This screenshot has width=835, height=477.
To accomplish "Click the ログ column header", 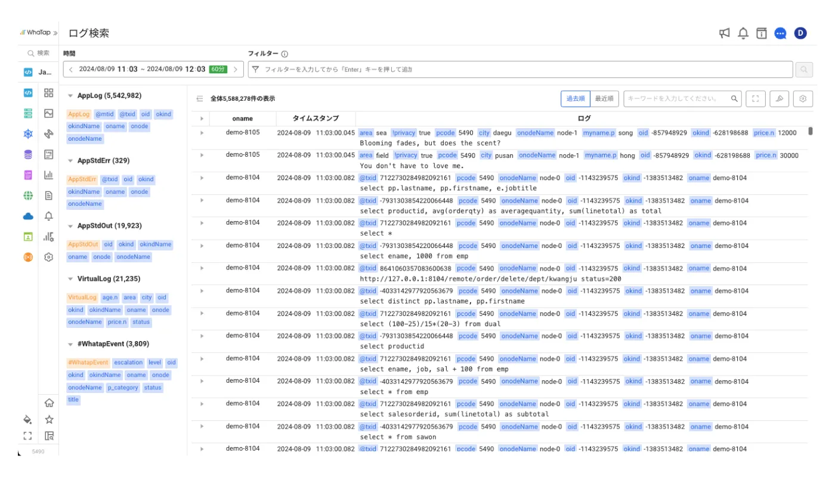I will click(584, 119).
